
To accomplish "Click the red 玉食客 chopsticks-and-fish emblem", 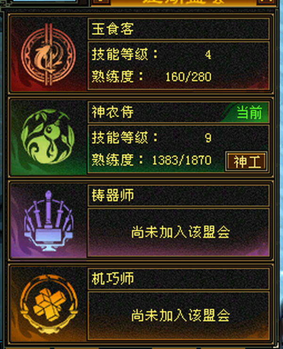I will (48, 54).
